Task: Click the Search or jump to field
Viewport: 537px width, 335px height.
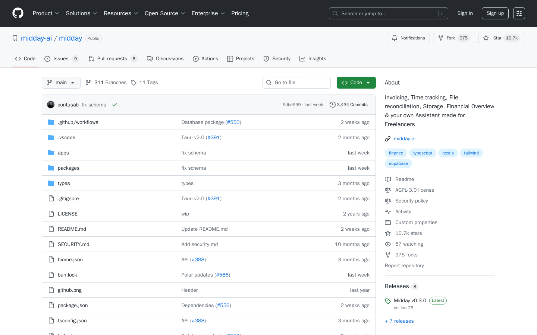Action: point(389,13)
